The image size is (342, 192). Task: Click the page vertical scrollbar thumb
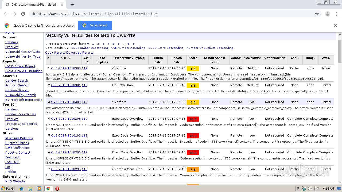point(340,51)
